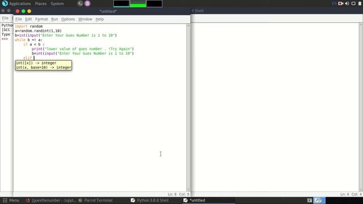The image size is (363, 204).
Task: Open the Format menu
Action: point(41,19)
